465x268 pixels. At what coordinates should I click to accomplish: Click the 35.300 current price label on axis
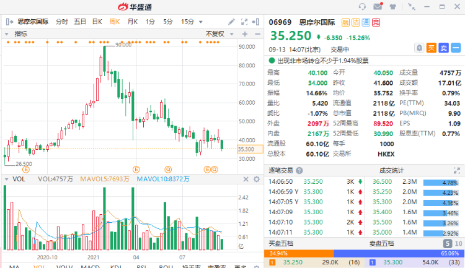point(250,149)
